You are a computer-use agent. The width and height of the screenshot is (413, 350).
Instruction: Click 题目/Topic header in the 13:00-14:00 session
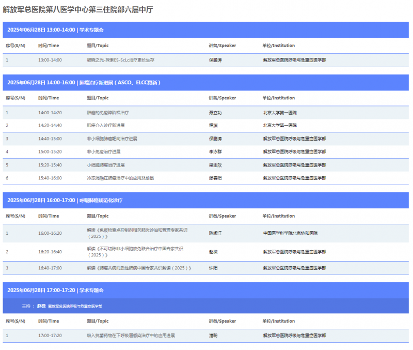coord(98,45)
